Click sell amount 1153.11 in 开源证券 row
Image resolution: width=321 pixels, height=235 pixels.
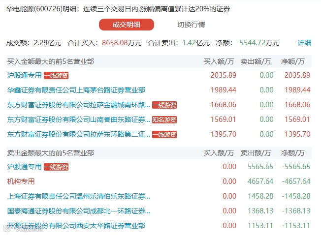pos(260,225)
